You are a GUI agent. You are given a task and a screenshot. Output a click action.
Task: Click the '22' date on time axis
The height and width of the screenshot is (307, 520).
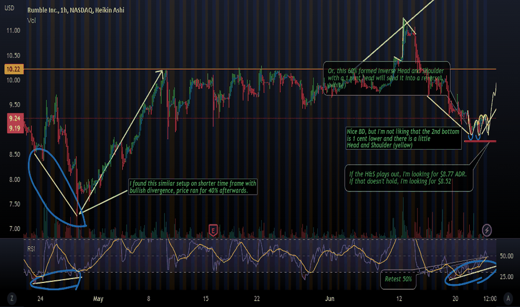[257, 299]
